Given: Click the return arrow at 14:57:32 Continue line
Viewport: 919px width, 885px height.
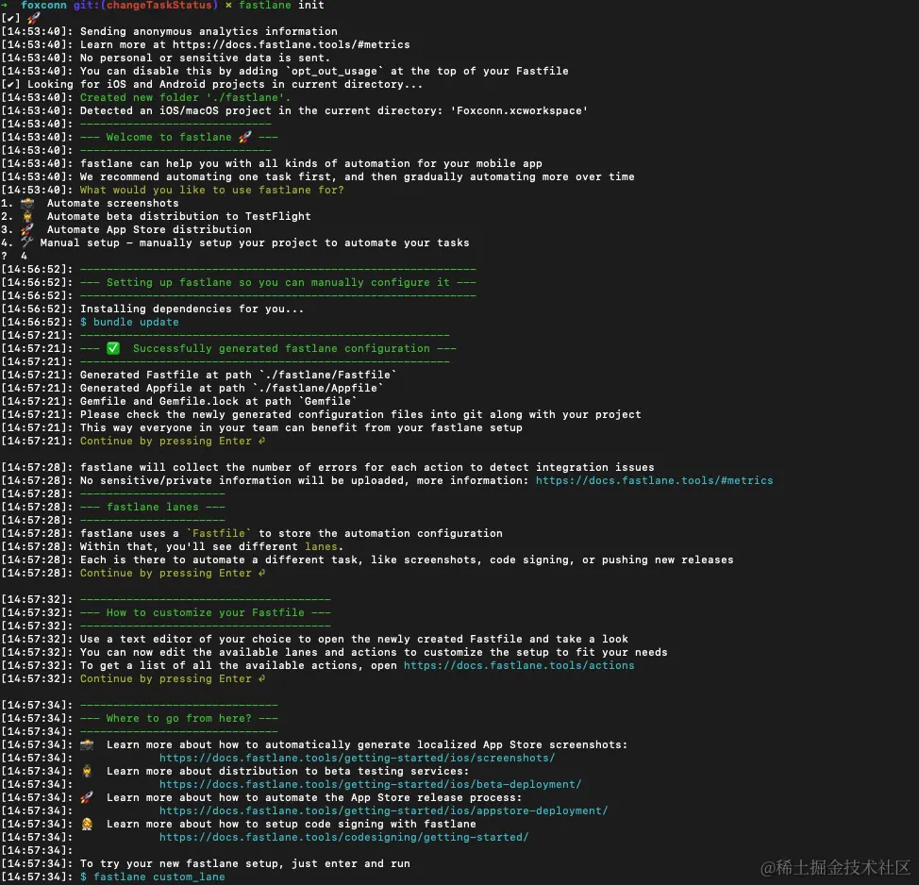Looking at the screenshot, I should (262, 678).
